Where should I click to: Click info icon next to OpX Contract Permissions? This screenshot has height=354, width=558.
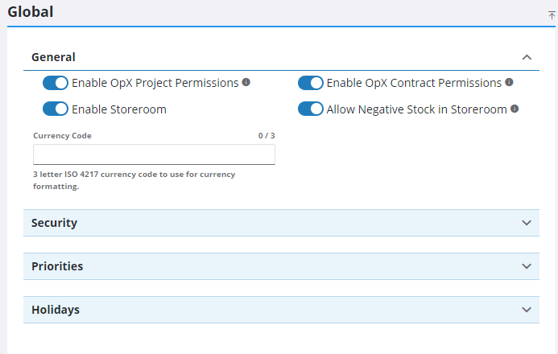pyautogui.click(x=509, y=82)
